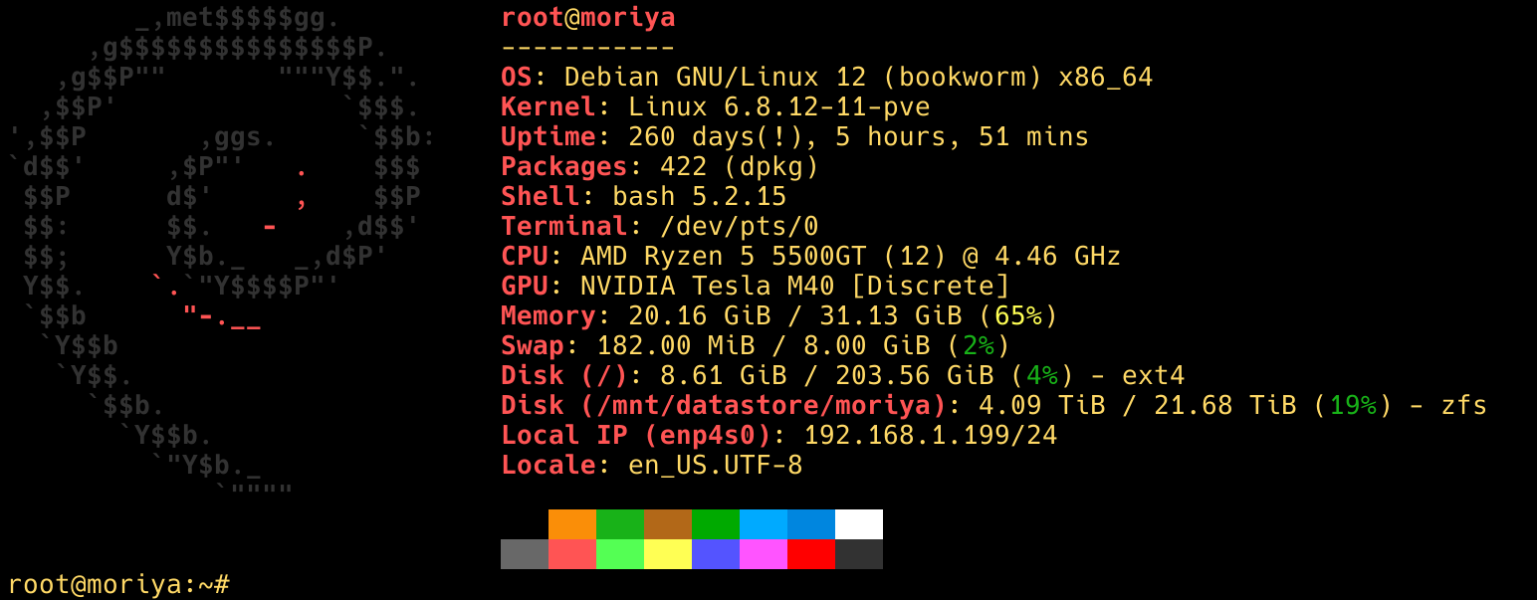This screenshot has width=1537, height=600.
Task: Select '4.09 TiB / 21.68 TiB' datastore usage
Action: tap(1138, 406)
